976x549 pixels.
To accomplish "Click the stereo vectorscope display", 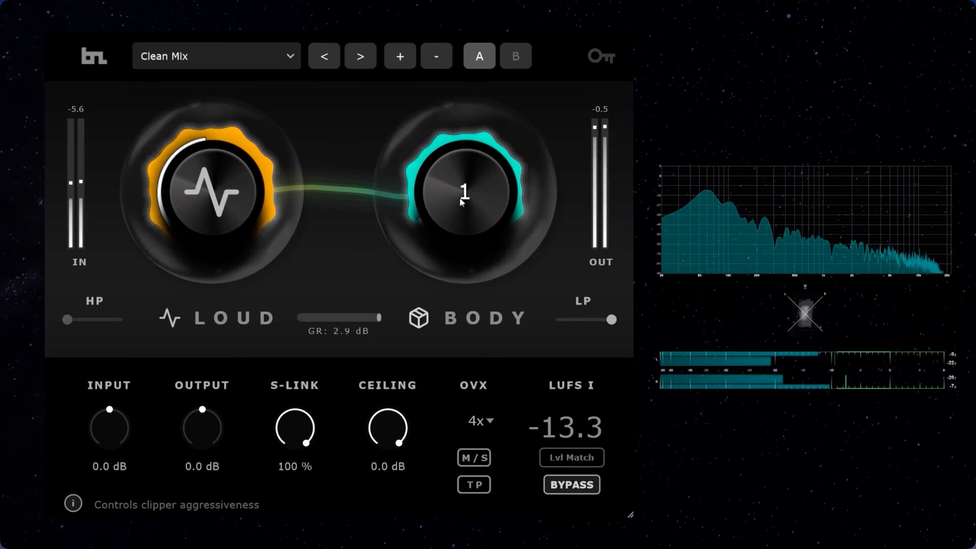I will point(805,313).
